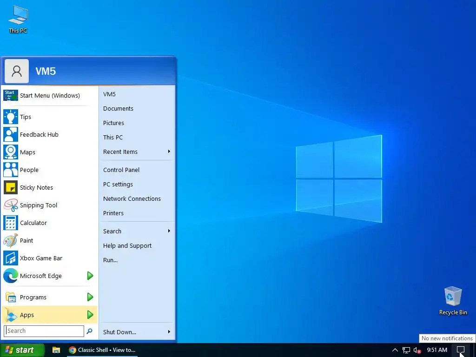Launch the Calculator icon
The width and height of the screenshot is (476, 357).
(x=11, y=223)
